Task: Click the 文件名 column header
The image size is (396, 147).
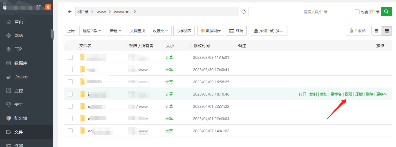Action: pyautogui.click(x=85, y=46)
